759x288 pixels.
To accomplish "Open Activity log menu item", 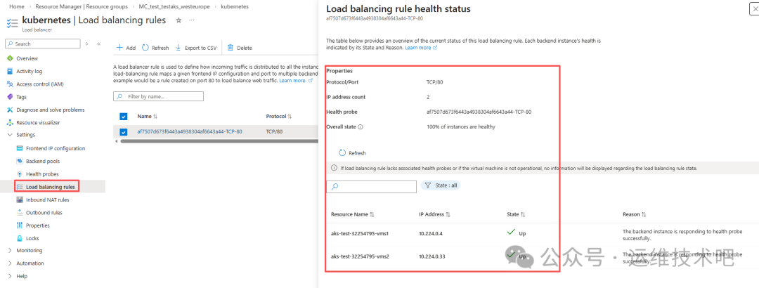I will click(x=30, y=71).
